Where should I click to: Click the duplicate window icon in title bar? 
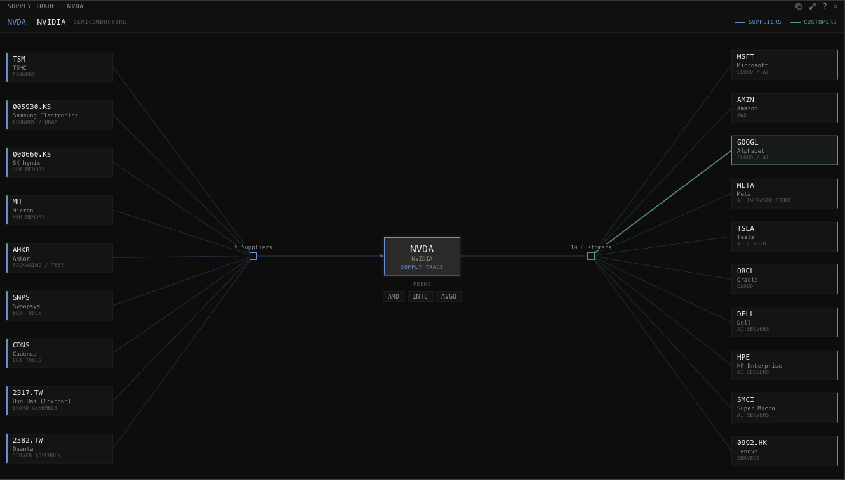799,6
